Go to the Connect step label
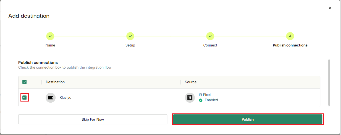 pyautogui.click(x=210, y=45)
